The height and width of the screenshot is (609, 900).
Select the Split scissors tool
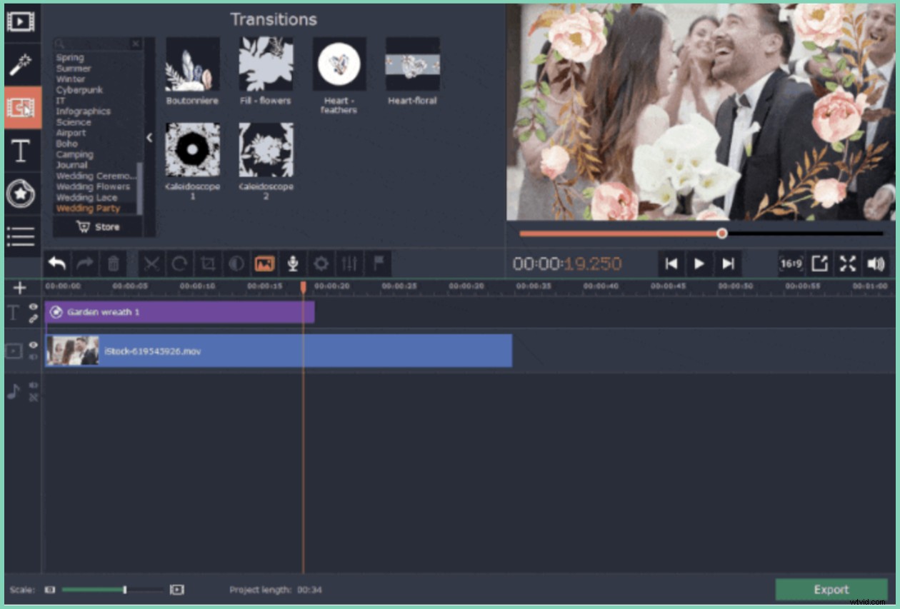[x=152, y=263]
